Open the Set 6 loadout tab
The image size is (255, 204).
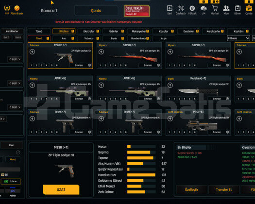(18, 37)
